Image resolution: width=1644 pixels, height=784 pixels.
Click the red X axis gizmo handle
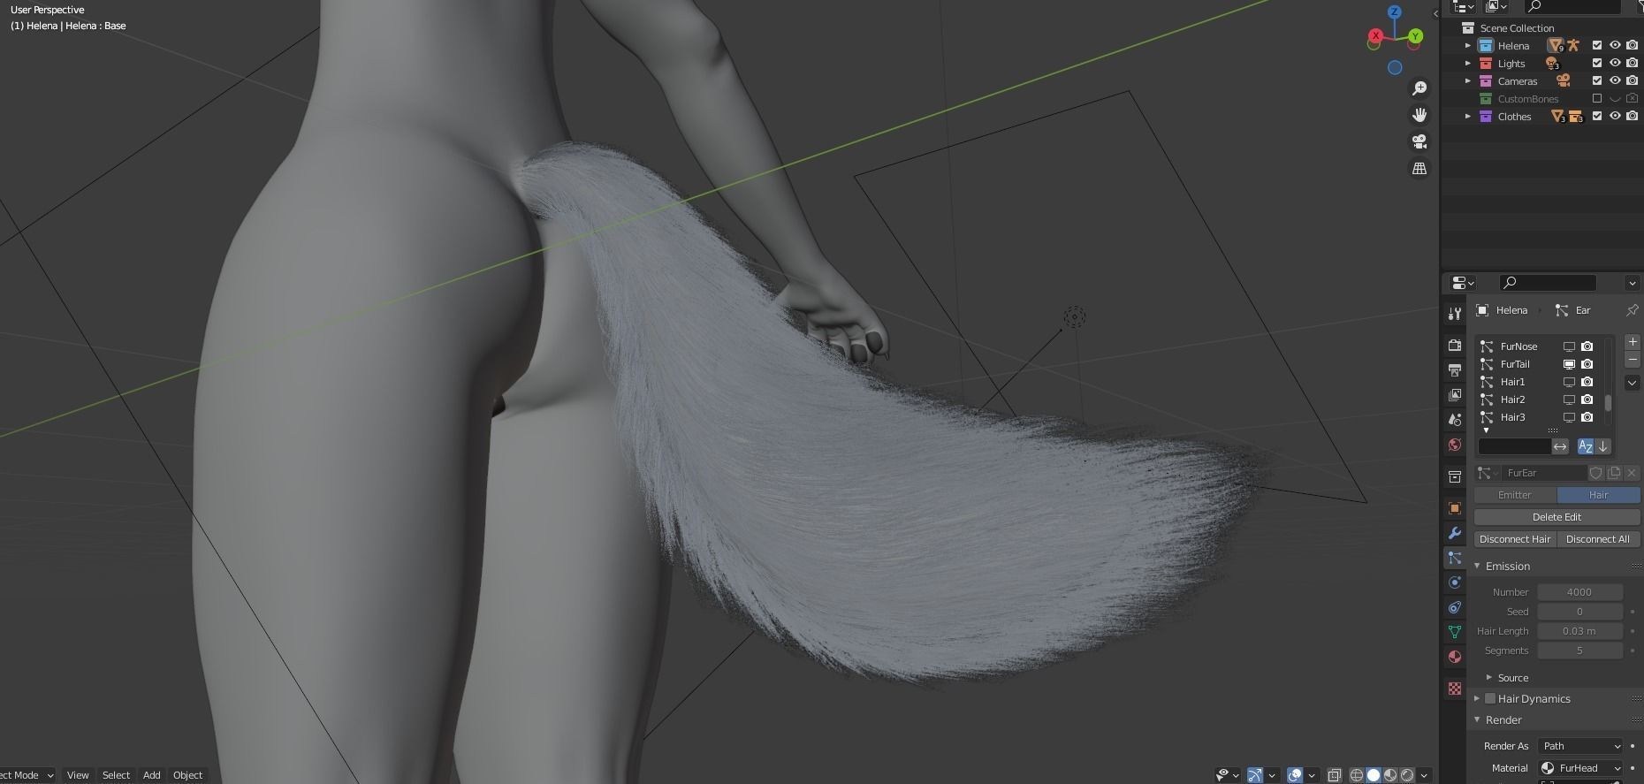tap(1375, 36)
